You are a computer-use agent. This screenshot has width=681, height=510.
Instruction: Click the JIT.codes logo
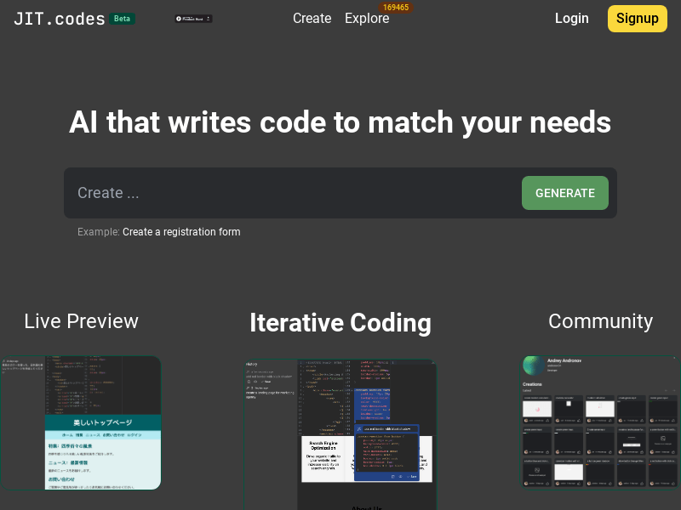click(x=60, y=19)
